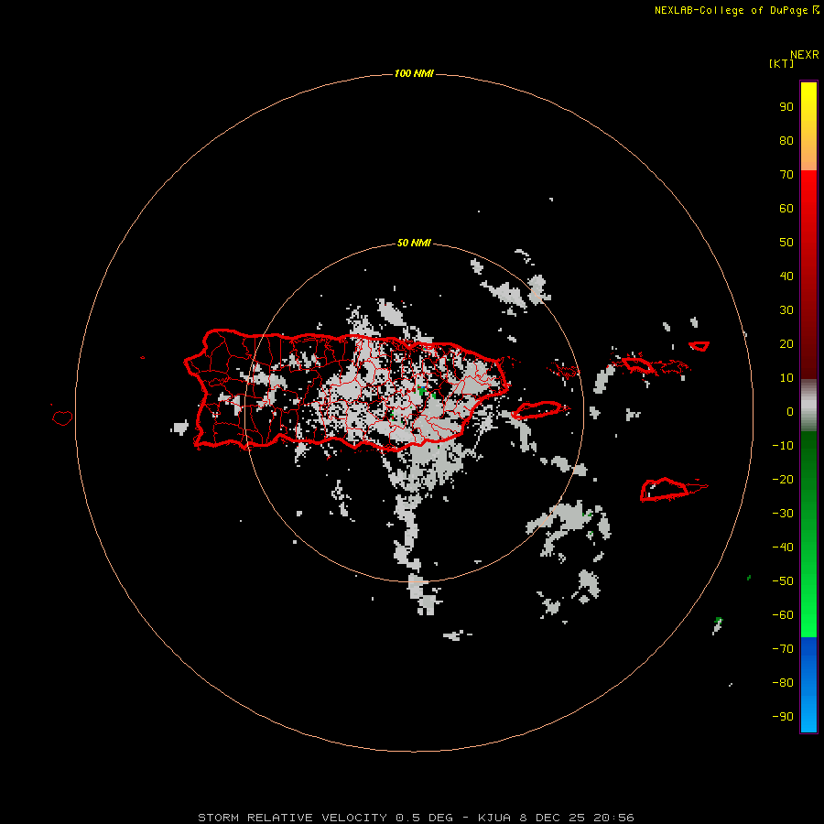Click the positive 70 knot scale label
The height and width of the screenshot is (824, 824).
(786, 175)
